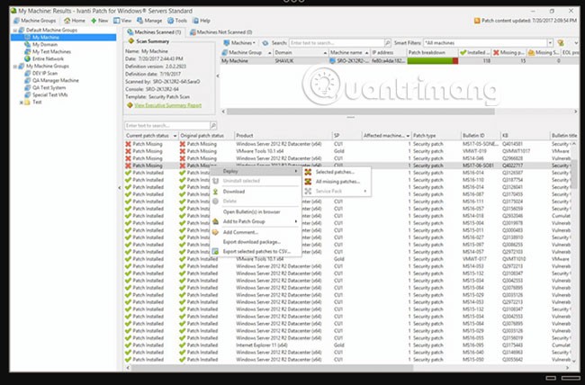Choose Add Comment from context menu
This screenshot has height=385, width=585.
pos(256,232)
